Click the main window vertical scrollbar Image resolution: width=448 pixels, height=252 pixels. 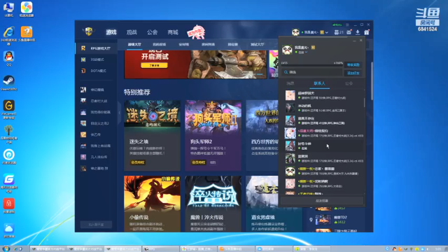point(372,81)
